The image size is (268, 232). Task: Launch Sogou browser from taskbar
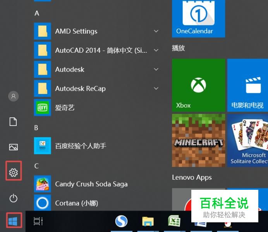click(121, 221)
